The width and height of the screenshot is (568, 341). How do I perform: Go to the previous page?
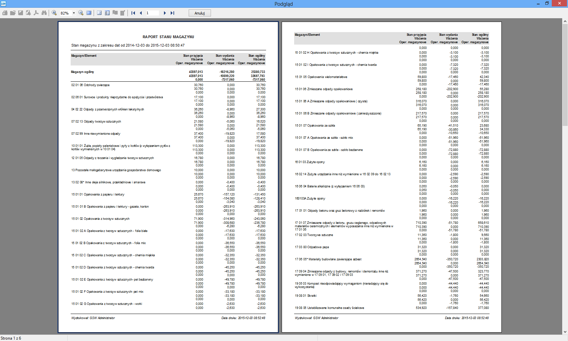point(141,13)
